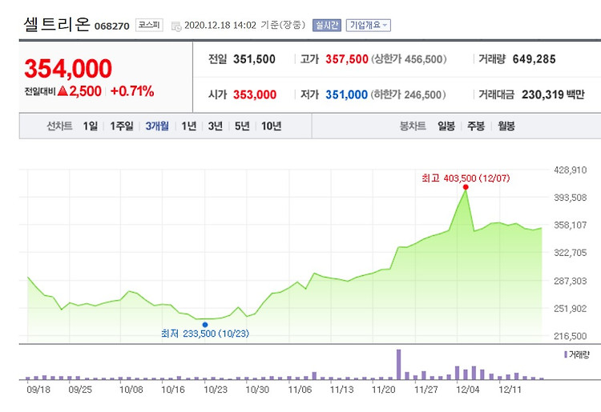Click the 09/18 date axis label

pos(38,390)
